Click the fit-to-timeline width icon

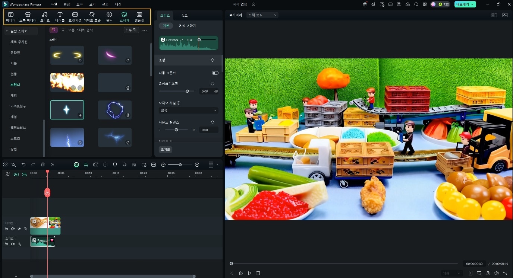pyautogui.click(x=154, y=164)
